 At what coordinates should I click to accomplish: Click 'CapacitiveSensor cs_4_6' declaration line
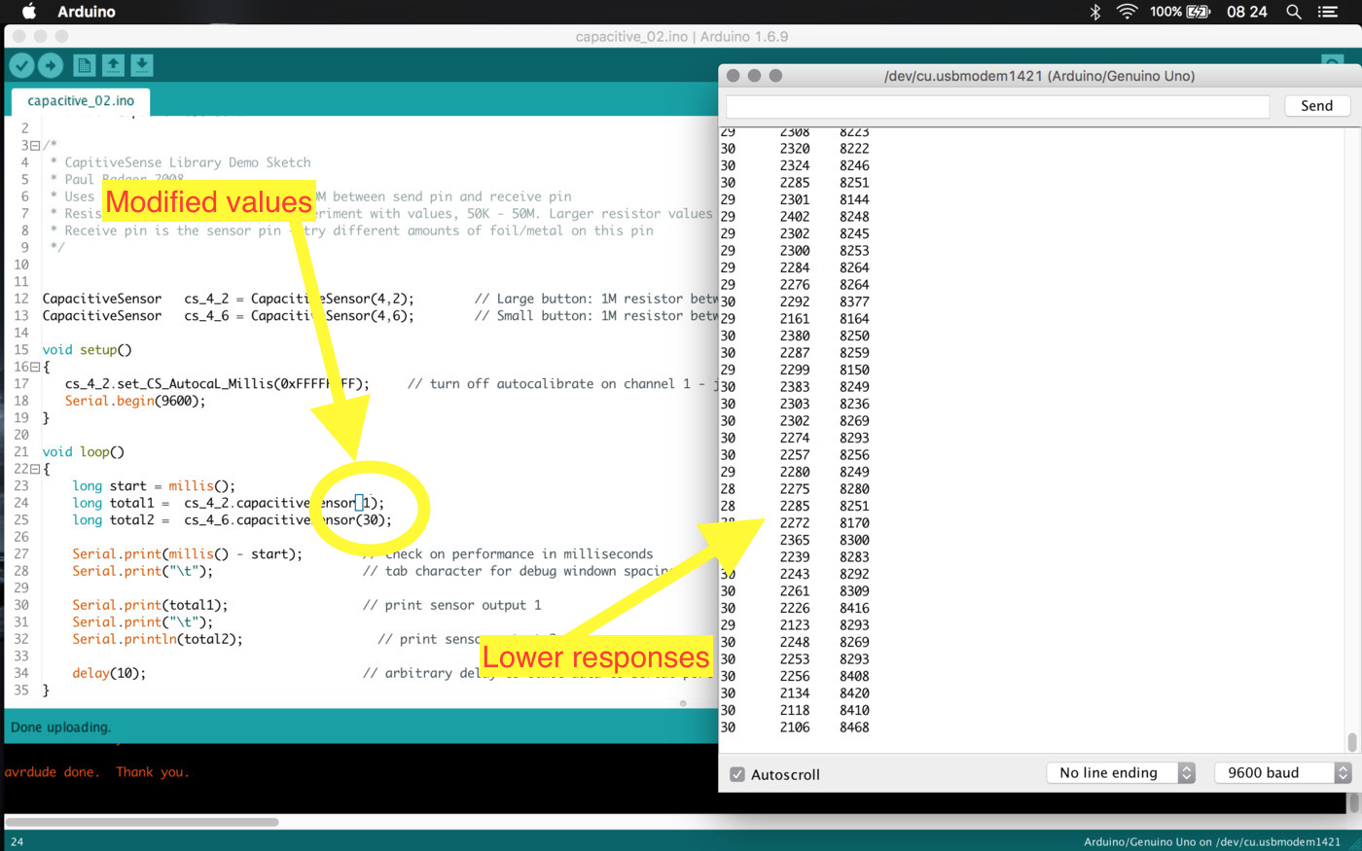(x=229, y=315)
